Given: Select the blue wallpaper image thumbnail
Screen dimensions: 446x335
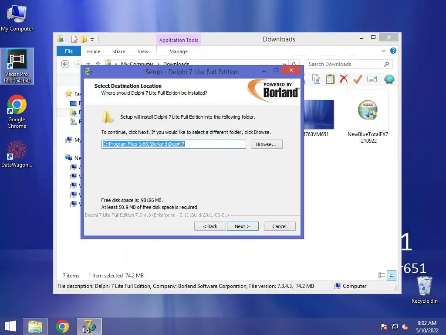Looking at the screenshot, I should click(318, 115).
